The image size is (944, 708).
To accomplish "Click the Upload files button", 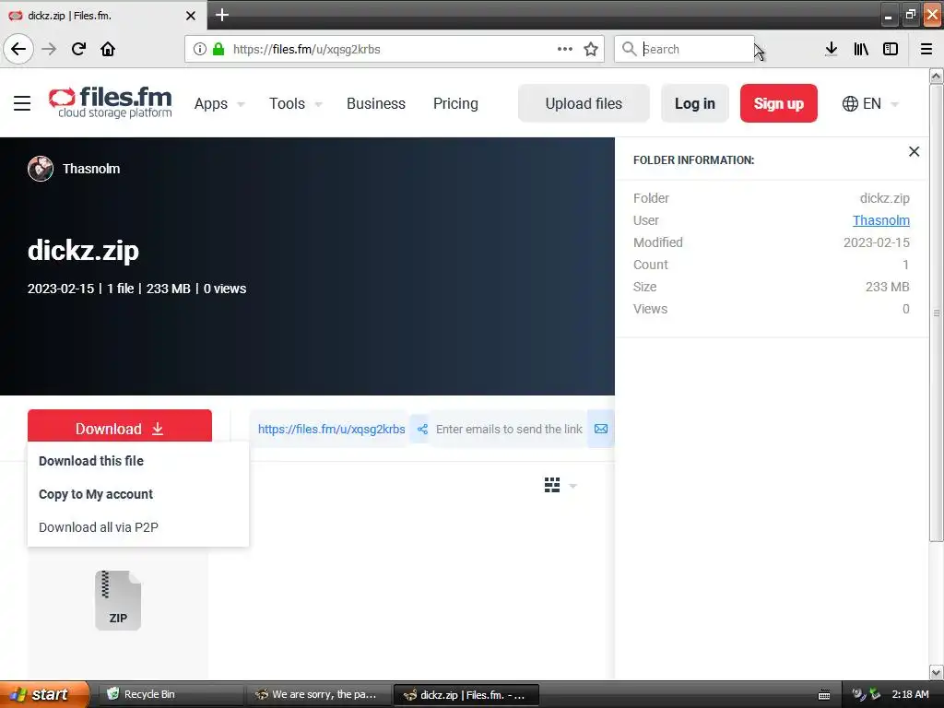I will (x=584, y=103).
